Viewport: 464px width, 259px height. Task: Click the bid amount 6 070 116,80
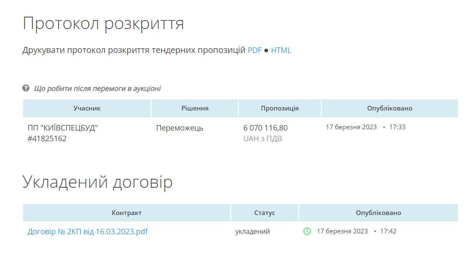pyautogui.click(x=265, y=128)
